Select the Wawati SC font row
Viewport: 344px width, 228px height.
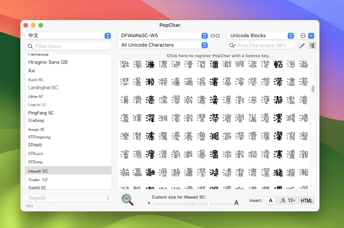pyautogui.click(x=68, y=170)
